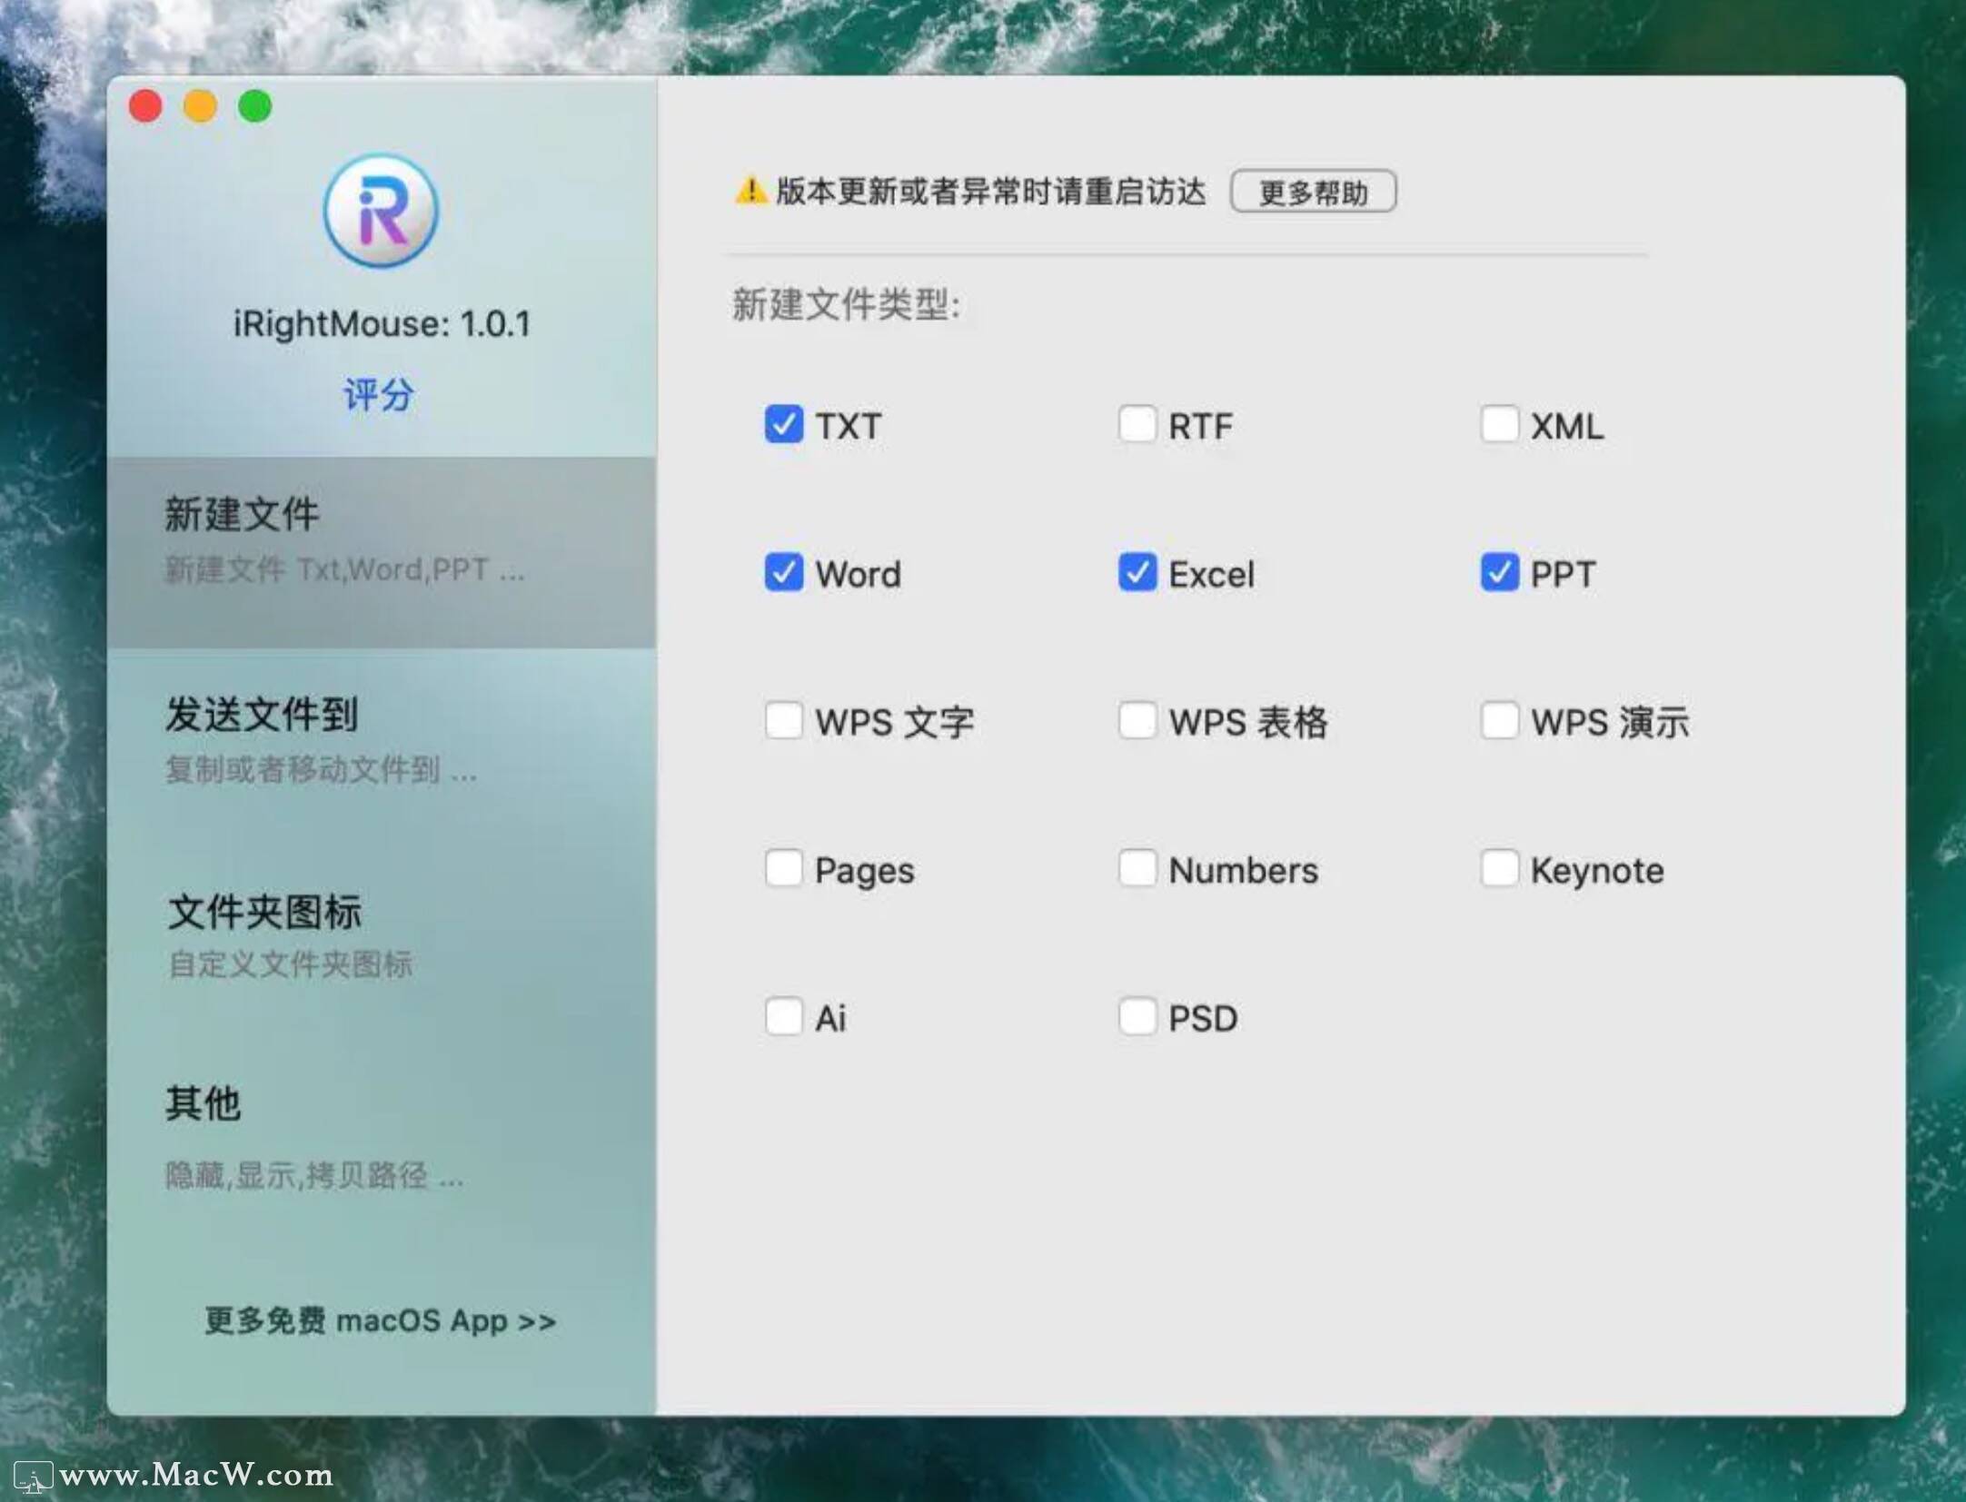Enable the PSD file type checkbox
The width and height of the screenshot is (1966, 1502).
coord(1137,1016)
